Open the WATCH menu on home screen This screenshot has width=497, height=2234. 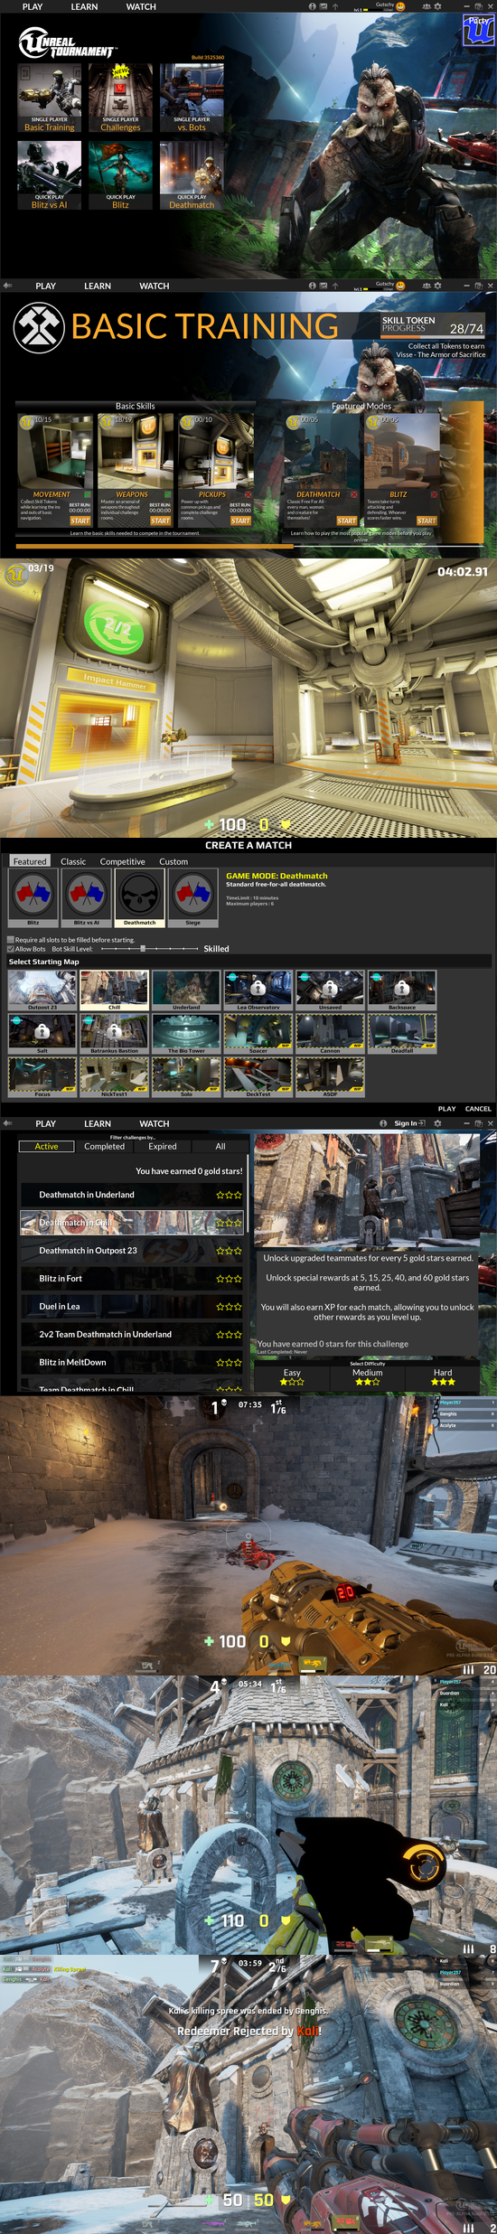pos(141,6)
